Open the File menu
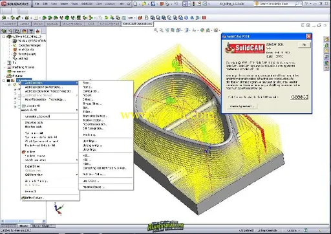The width and height of the screenshot is (331, 234). [x=37, y=4]
